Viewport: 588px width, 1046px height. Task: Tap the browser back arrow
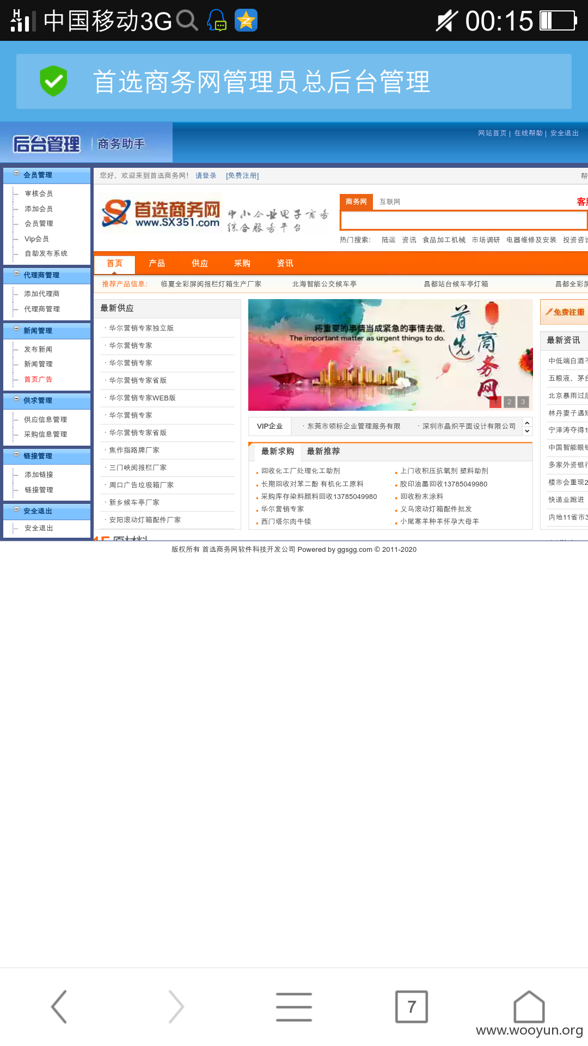59,1007
